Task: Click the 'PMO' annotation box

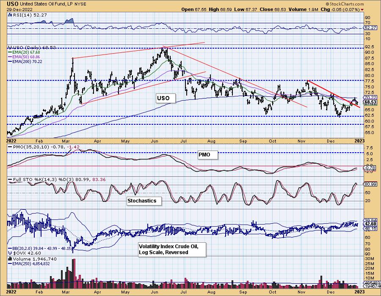Action: tap(207, 154)
